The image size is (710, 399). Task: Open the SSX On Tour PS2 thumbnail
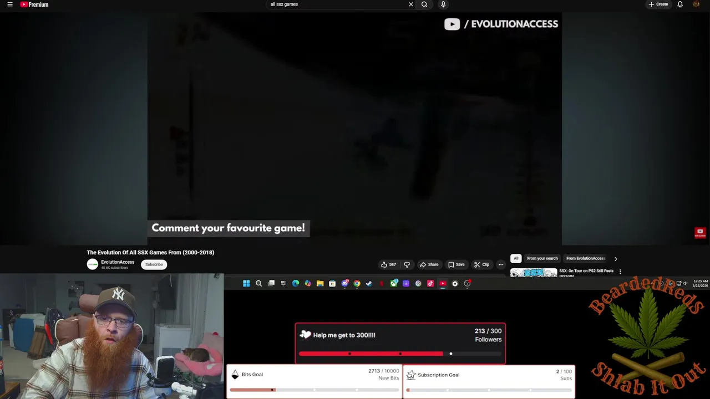534,273
